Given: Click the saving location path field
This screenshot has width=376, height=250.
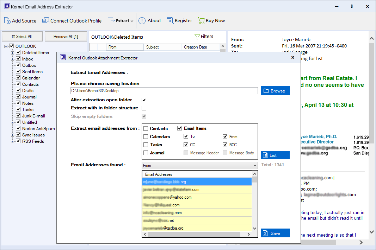Looking at the screenshot, I should tap(164, 91).
